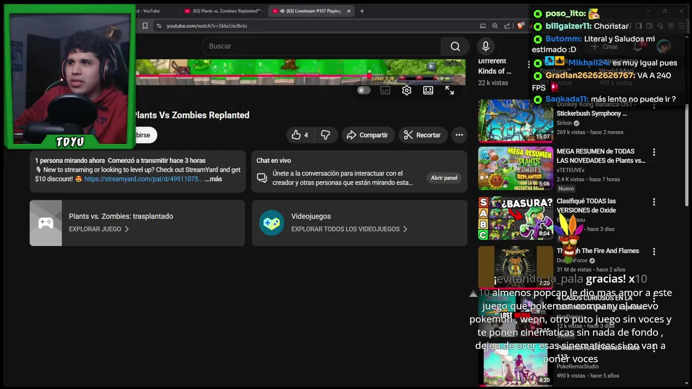Screen dimensions: 692x389
Task: Click the 'Chat en vivo' heading
Action: [274, 160]
